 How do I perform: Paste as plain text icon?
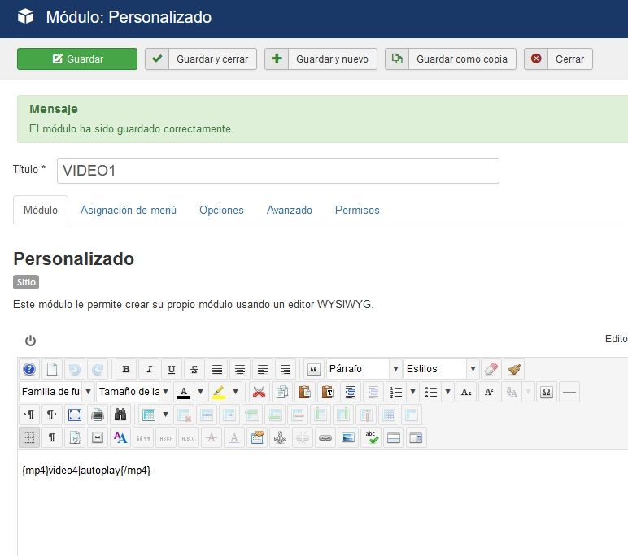(x=328, y=392)
